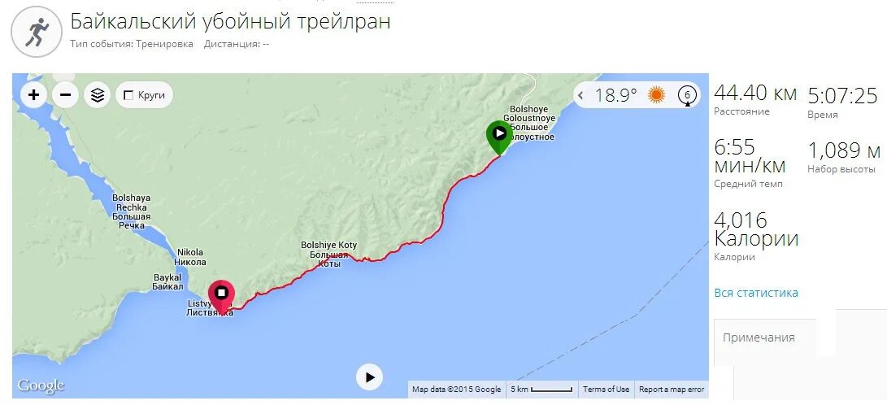Click into the Примечания notes field

click(x=765, y=342)
